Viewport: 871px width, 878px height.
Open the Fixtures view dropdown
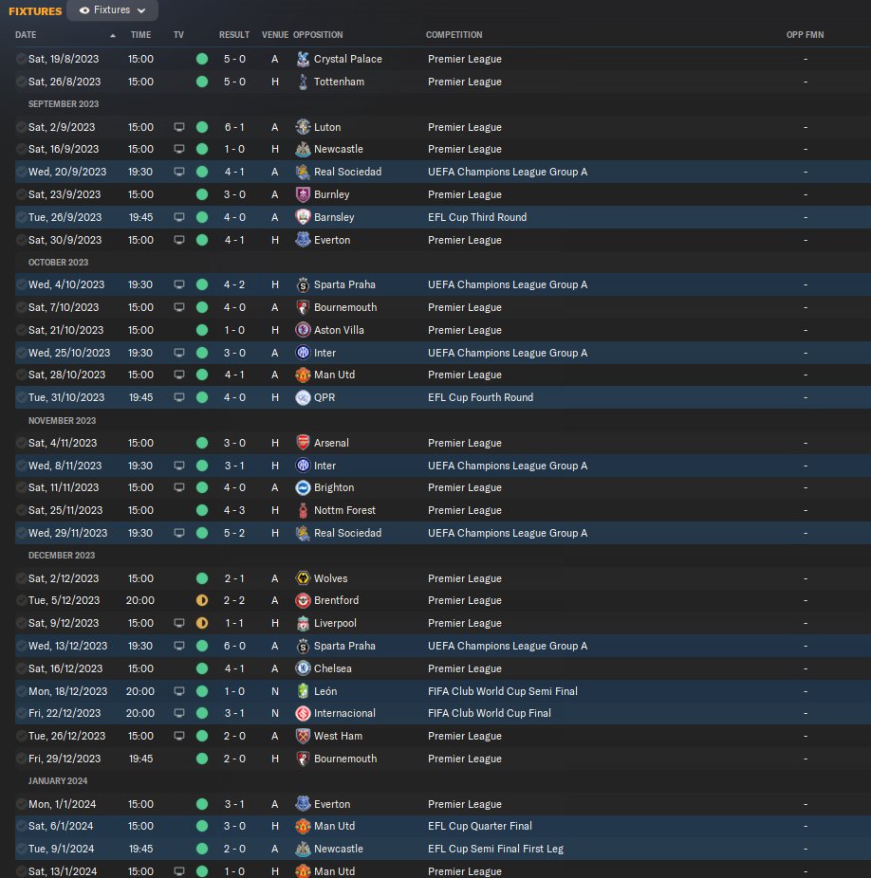coord(112,10)
